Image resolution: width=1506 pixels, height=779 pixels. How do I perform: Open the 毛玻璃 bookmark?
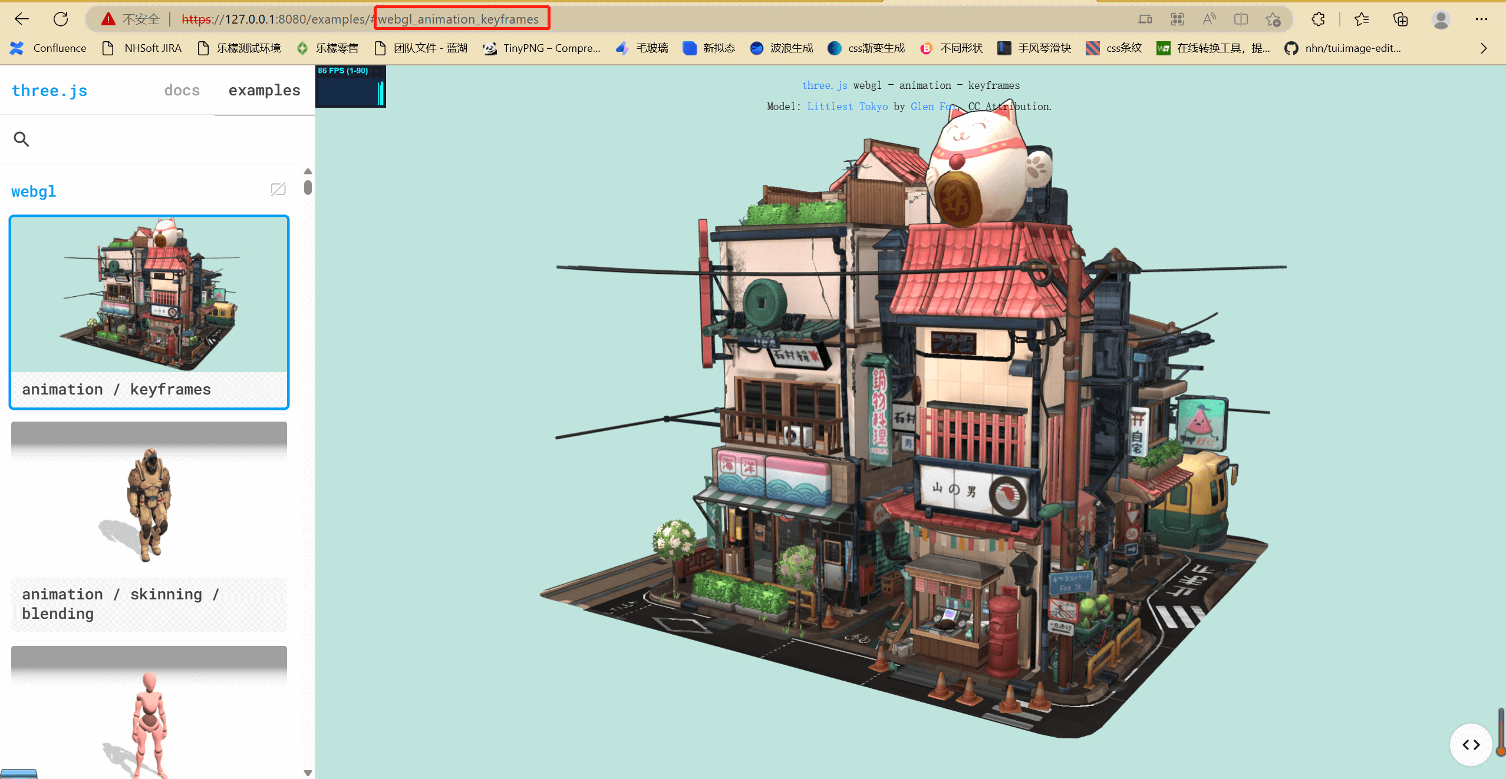pyautogui.click(x=642, y=48)
